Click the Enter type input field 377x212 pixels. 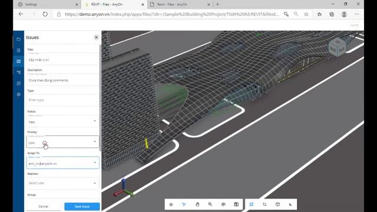pos(63,100)
